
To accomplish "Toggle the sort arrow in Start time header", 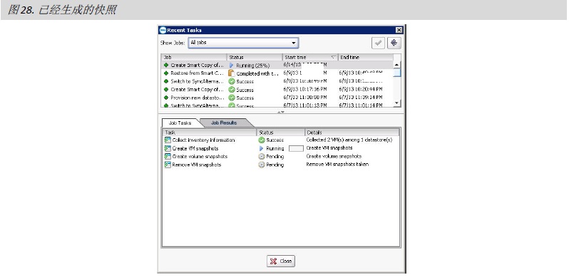I will click(x=334, y=57).
